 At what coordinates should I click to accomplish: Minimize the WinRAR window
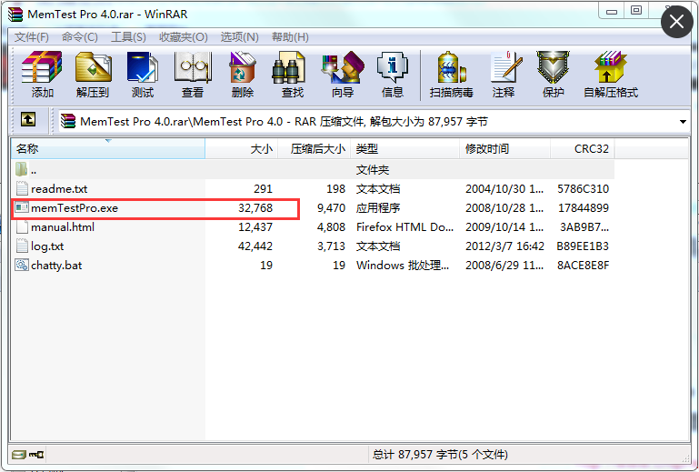click(x=612, y=12)
